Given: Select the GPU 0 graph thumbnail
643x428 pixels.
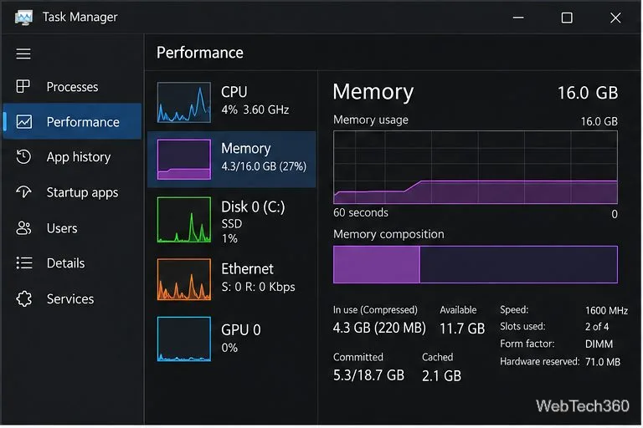Looking at the screenshot, I should 184,339.
